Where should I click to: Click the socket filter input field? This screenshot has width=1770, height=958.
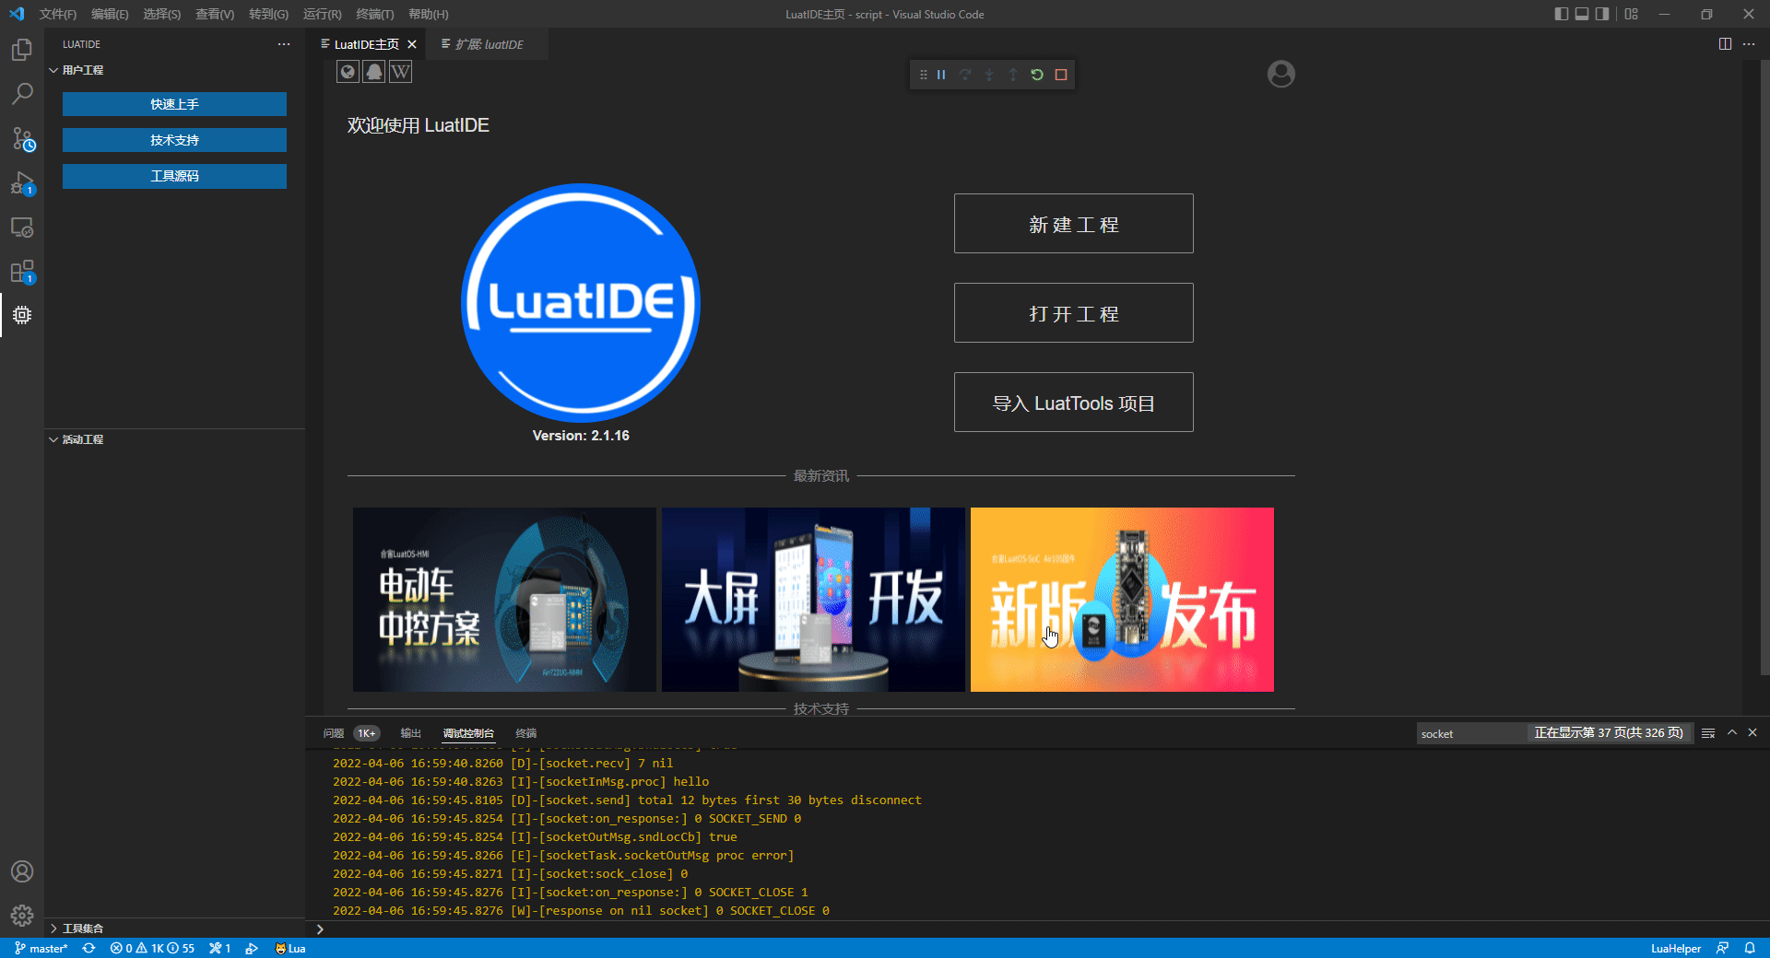point(1471,733)
